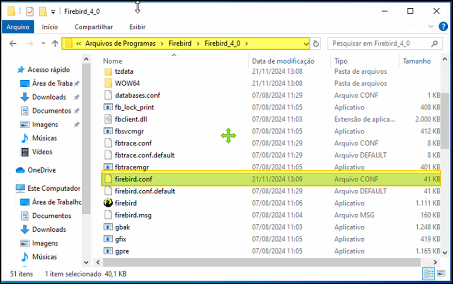Viewport: 453px width, 284px height.
Task: Sort by Data de modificação column
Action: [x=283, y=61]
